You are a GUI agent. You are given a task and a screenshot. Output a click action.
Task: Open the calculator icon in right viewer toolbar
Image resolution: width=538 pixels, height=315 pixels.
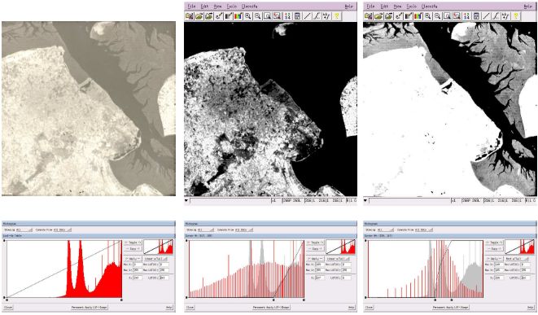(476, 16)
